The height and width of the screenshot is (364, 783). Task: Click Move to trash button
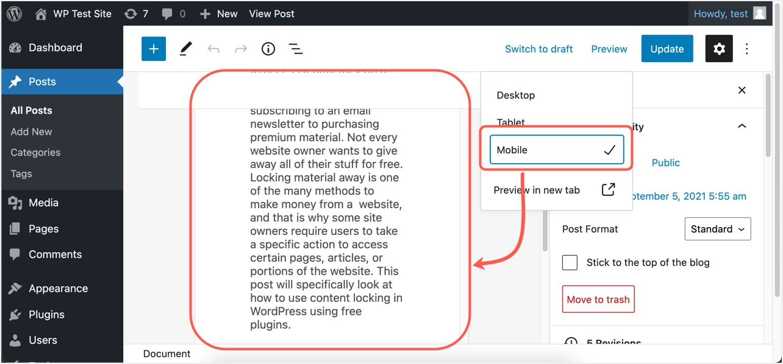[598, 299]
